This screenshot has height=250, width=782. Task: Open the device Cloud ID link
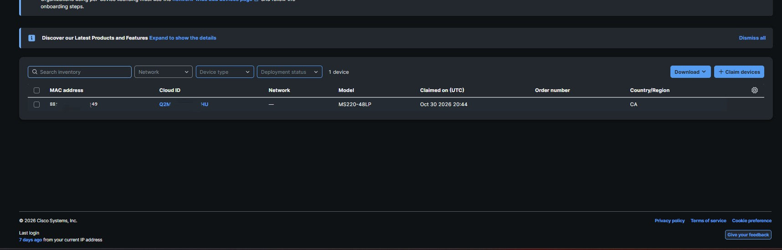click(x=184, y=104)
